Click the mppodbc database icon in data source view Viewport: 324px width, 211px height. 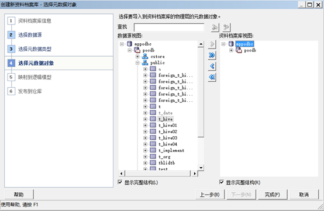click(130, 44)
